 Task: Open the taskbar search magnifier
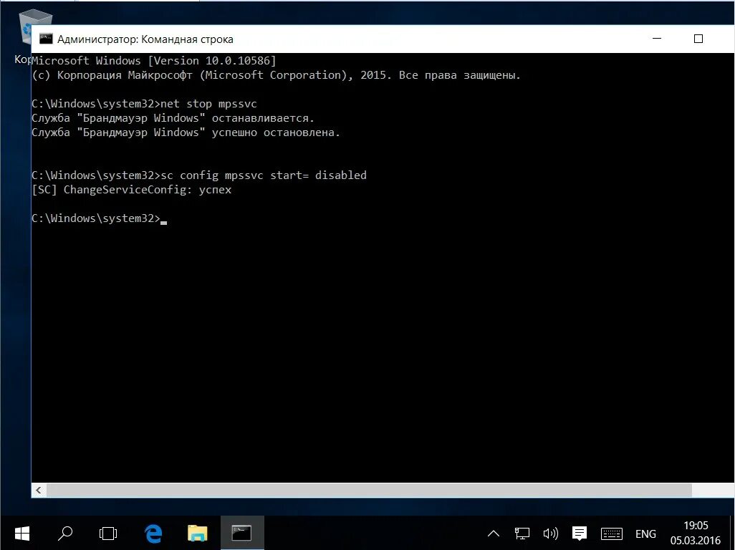click(65, 533)
